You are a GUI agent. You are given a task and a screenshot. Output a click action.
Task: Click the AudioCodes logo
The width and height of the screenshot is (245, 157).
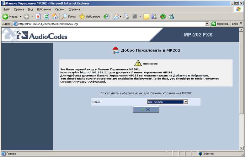[42, 35]
